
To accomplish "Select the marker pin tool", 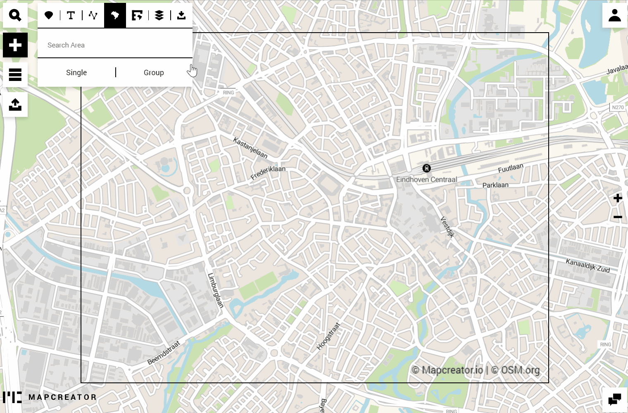I will pos(49,15).
